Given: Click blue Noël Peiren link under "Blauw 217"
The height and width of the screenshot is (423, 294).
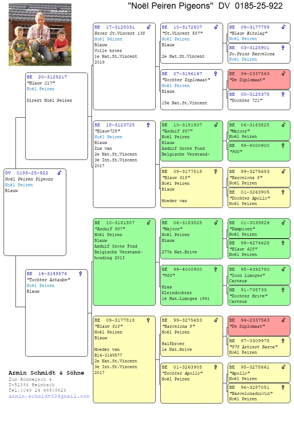Looking at the screenshot, I should coord(40,89).
